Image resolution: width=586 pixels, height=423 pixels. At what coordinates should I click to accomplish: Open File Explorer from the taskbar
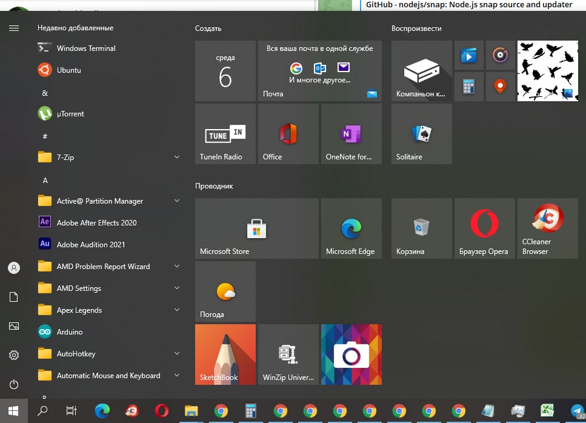click(191, 411)
